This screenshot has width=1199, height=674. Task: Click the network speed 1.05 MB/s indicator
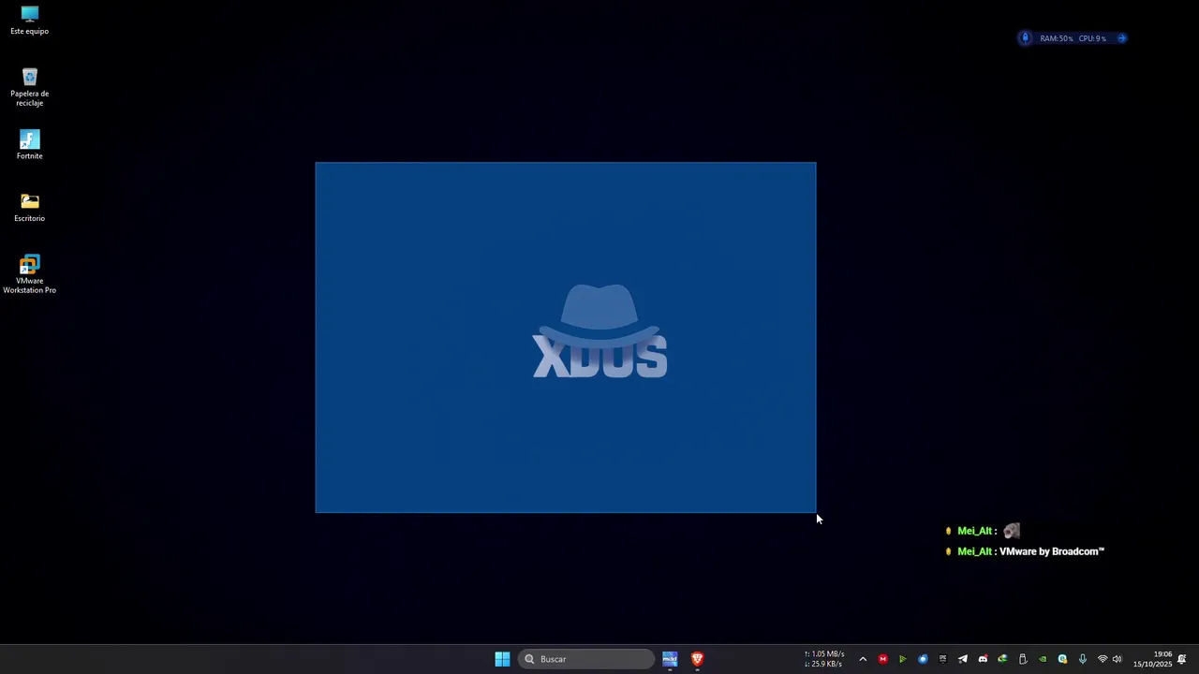coord(824,654)
